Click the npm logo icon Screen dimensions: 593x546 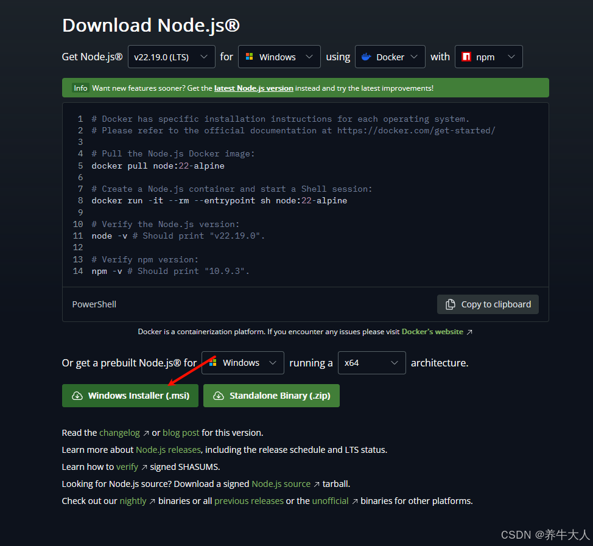pos(466,57)
